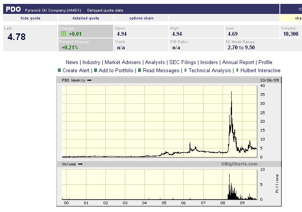Click the Create Alert green icon
302x212 pixels.
point(59,70)
